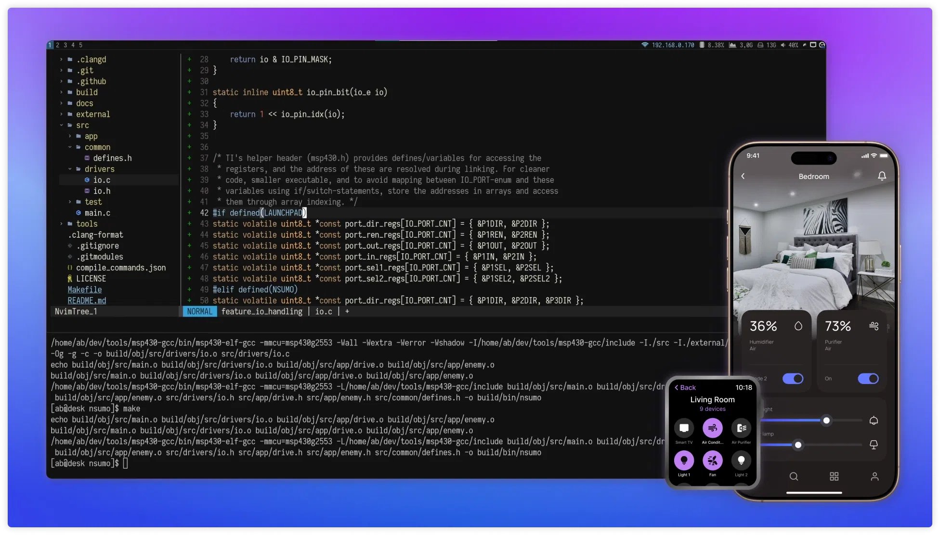This screenshot has height=535, width=940.
Task: Expand the test folder under src
Action: click(x=93, y=202)
